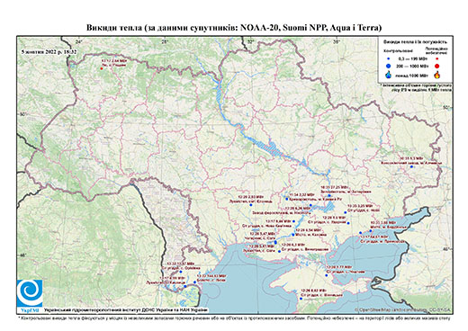This screenshot has width=468, height=331.
Task: Click the OpenStreetMap contributors attribution text
Action: (402, 310)
